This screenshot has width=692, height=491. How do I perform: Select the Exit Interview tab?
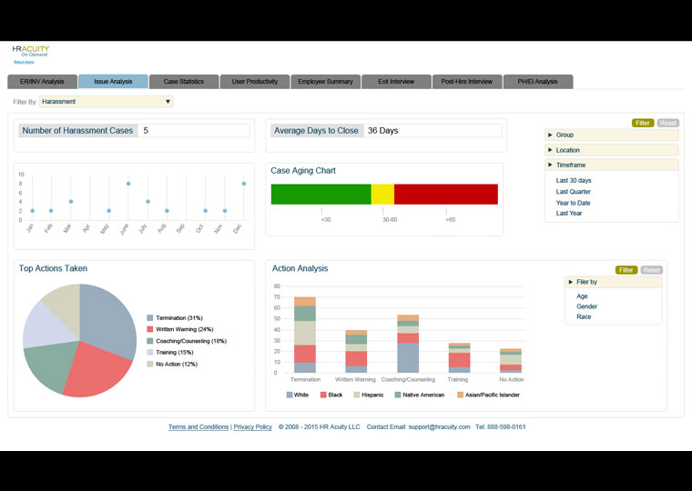[396, 82]
